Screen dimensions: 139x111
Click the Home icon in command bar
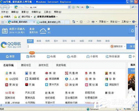[74, 22]
